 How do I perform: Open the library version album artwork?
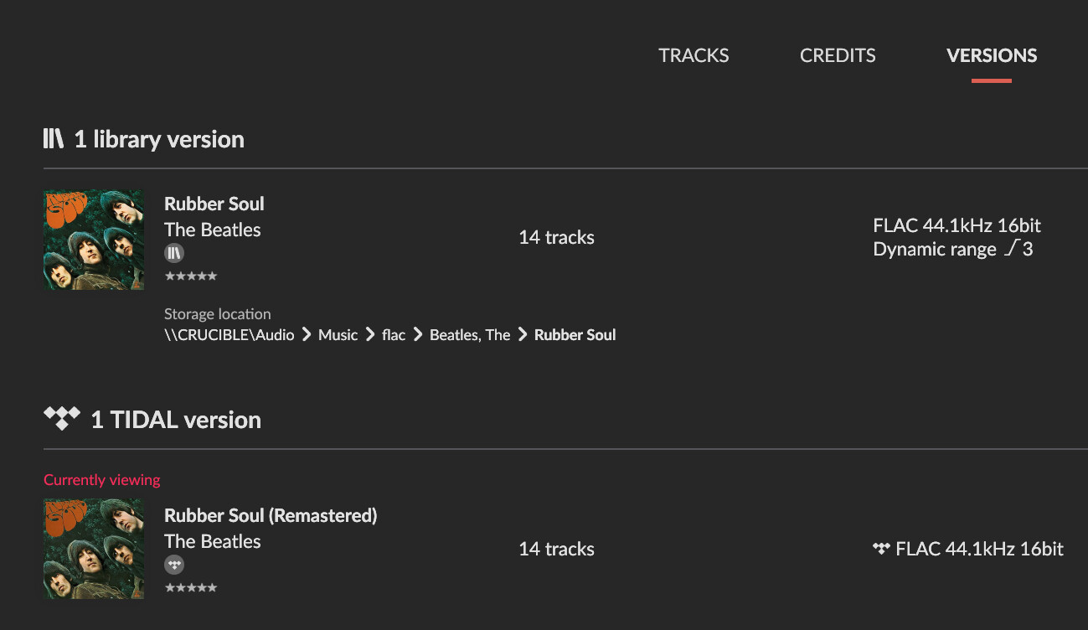93,240
